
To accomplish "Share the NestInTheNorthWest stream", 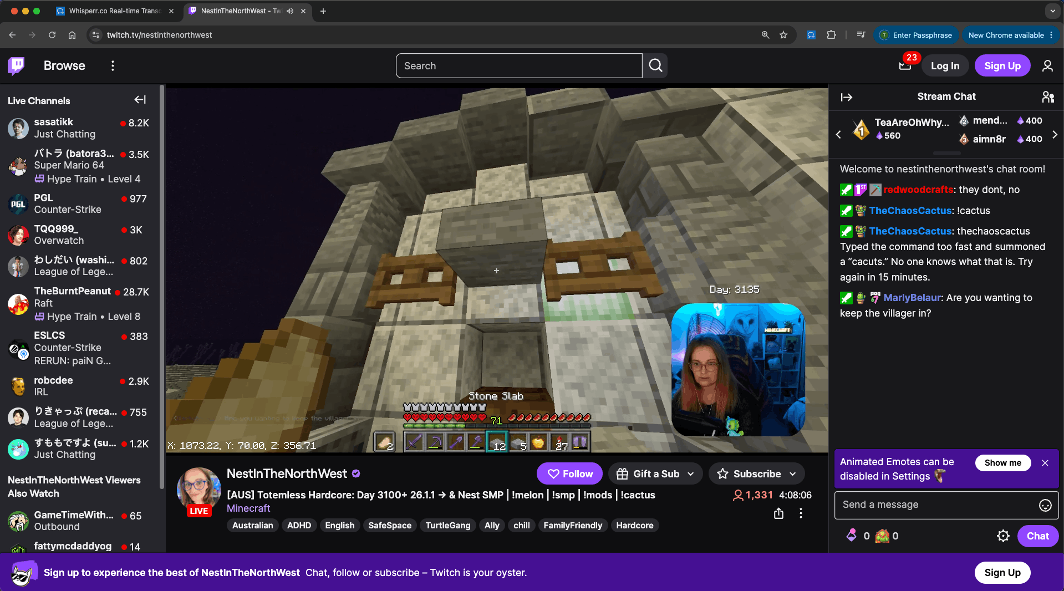I will [778, 513].
